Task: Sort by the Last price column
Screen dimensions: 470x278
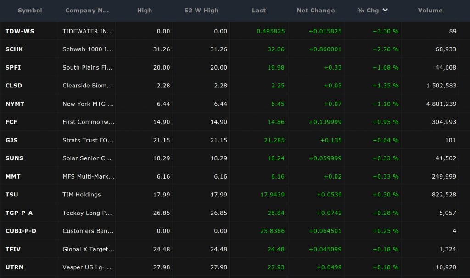Action: tap(258, 10)
